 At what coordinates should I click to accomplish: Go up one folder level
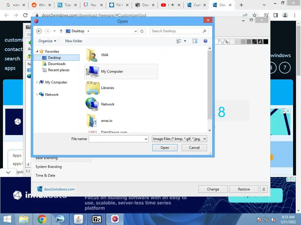pyautogui.click(x=61, y=31)
